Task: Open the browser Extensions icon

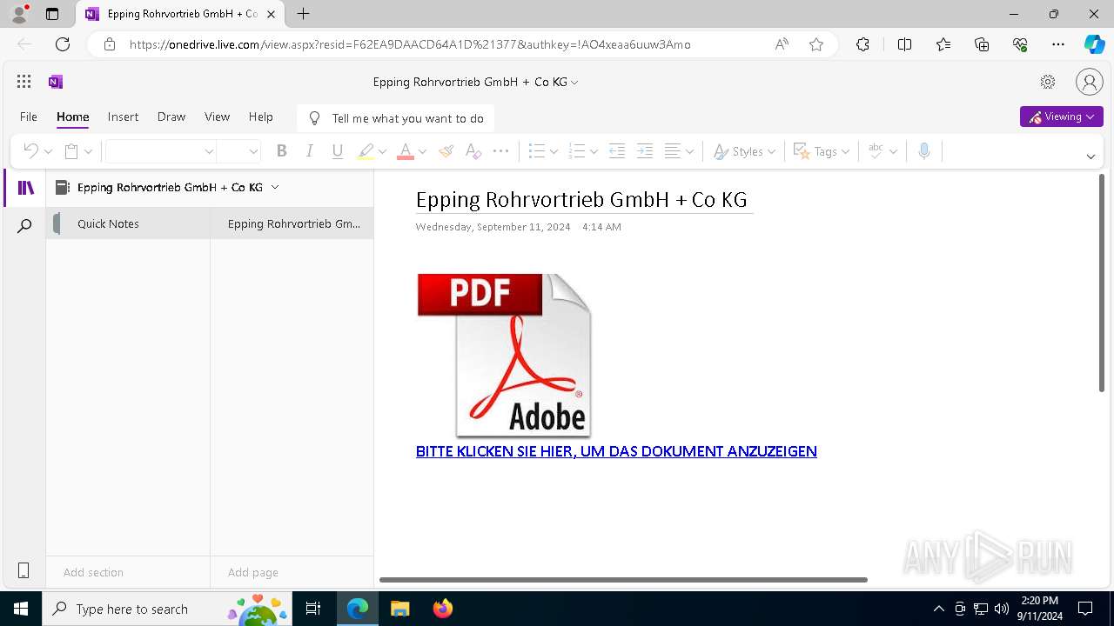Action: click(x=862, y=44)
